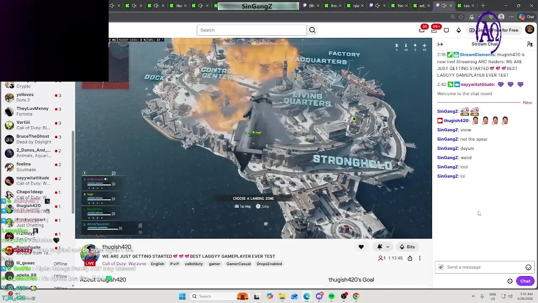Open Copilot Chat in browser toolbar
The height and width of the screenshot is (303, 538).
click(526, 17)
